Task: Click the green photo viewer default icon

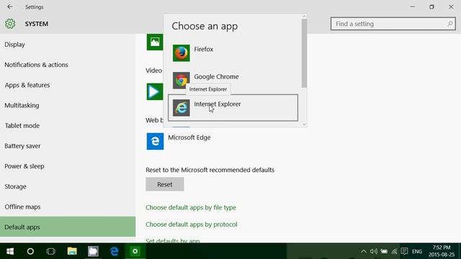Action: pos(155,42)
